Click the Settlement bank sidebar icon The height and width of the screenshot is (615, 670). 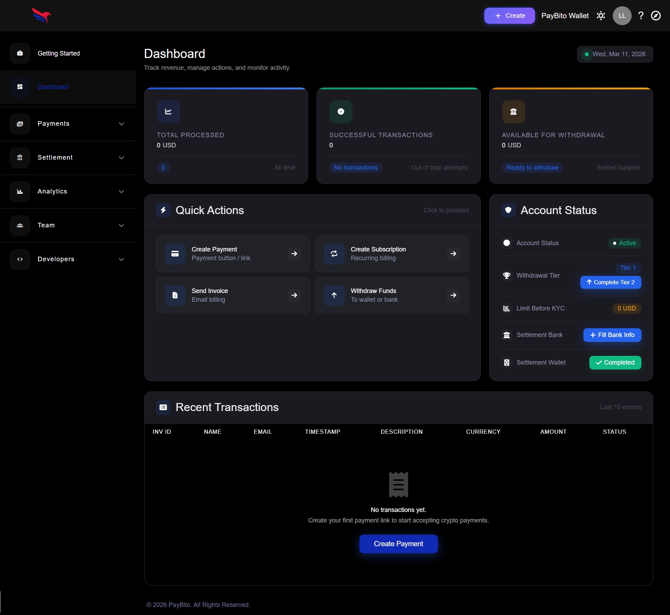[20, 158]
